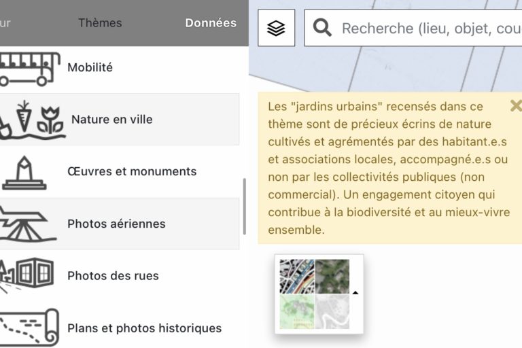Close the yellow jardins urbains notice
The image size is (522, 348).
click(x=516, y=106)
